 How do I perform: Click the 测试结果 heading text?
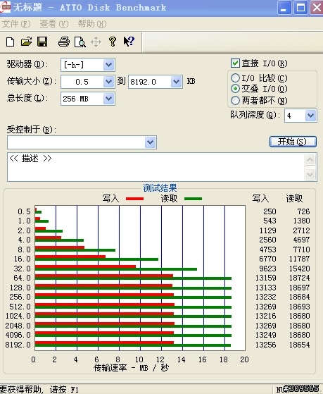(160, 188)
